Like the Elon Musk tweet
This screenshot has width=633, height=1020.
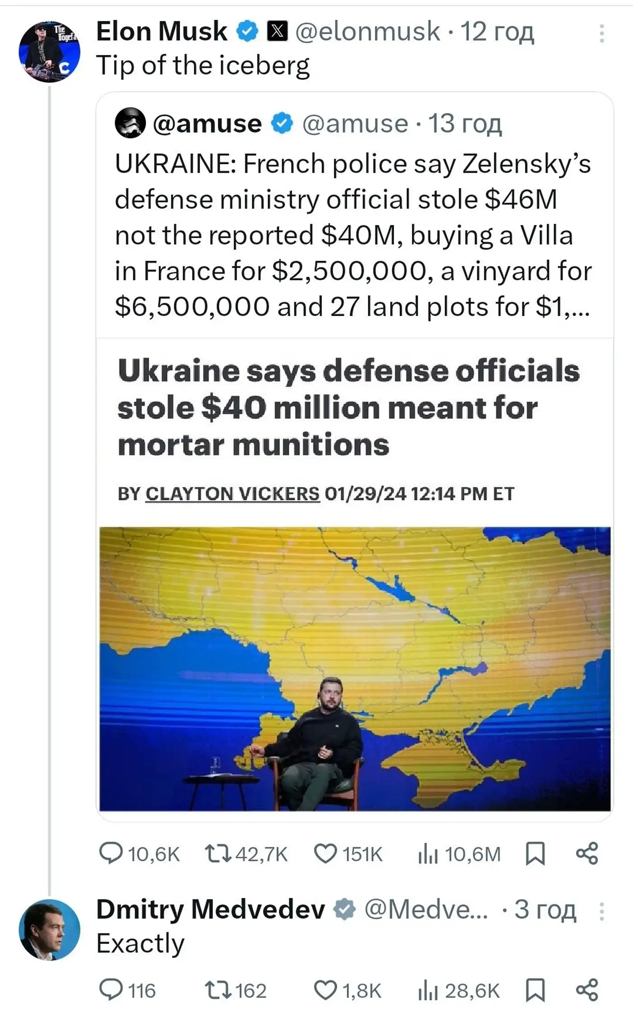point(326,854)
